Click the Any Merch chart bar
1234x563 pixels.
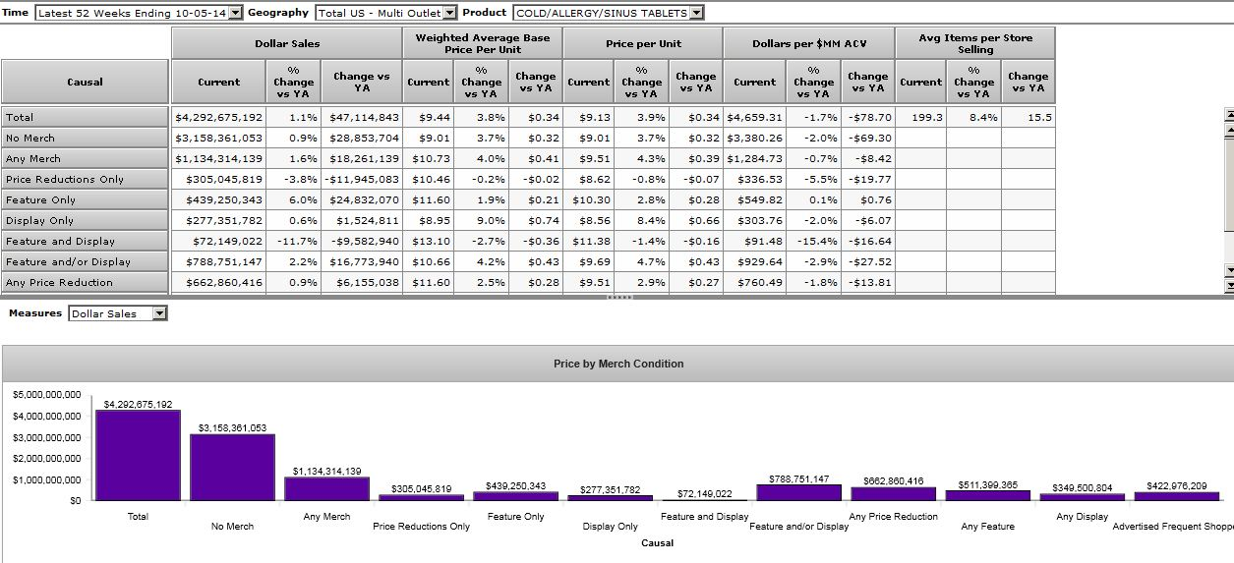click(326, 488)
